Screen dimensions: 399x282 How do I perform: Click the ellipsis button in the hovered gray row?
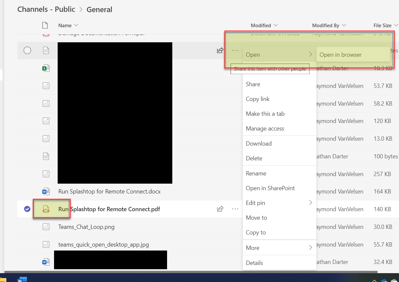tap(235, 50)
